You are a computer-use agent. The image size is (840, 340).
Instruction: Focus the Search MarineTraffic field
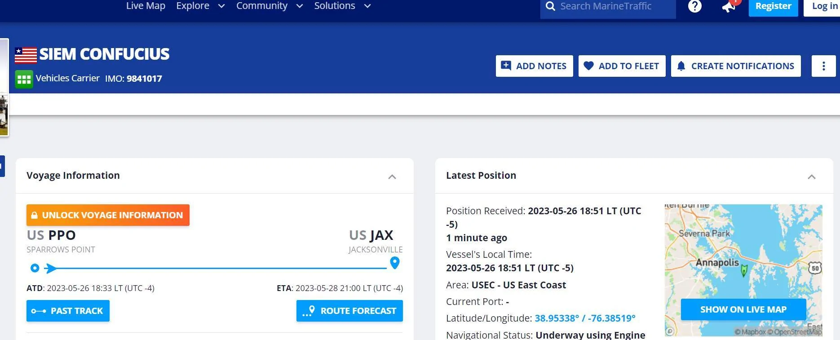(x=608, y=7)
